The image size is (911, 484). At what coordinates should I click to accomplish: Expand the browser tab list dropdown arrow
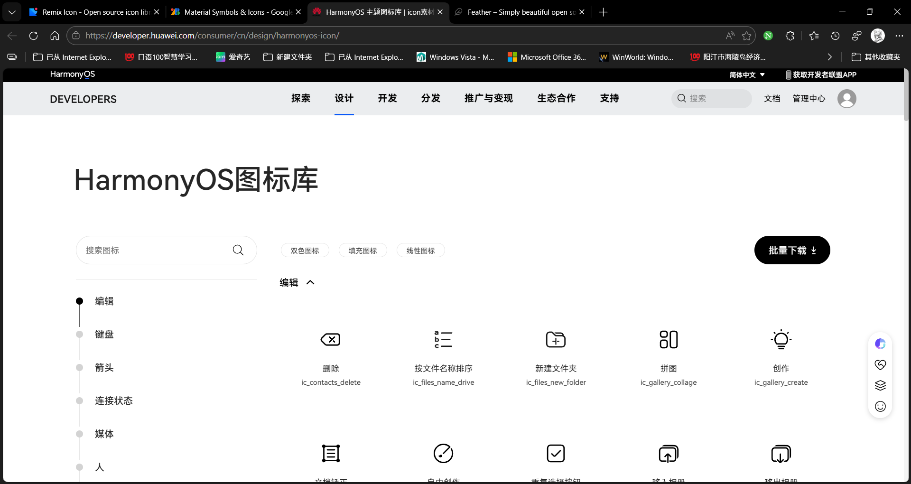[12, 12]
